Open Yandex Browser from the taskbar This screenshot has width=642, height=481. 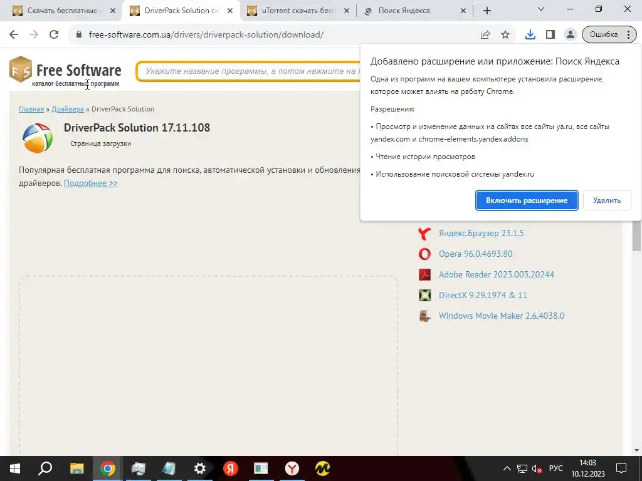pos(292,468)
